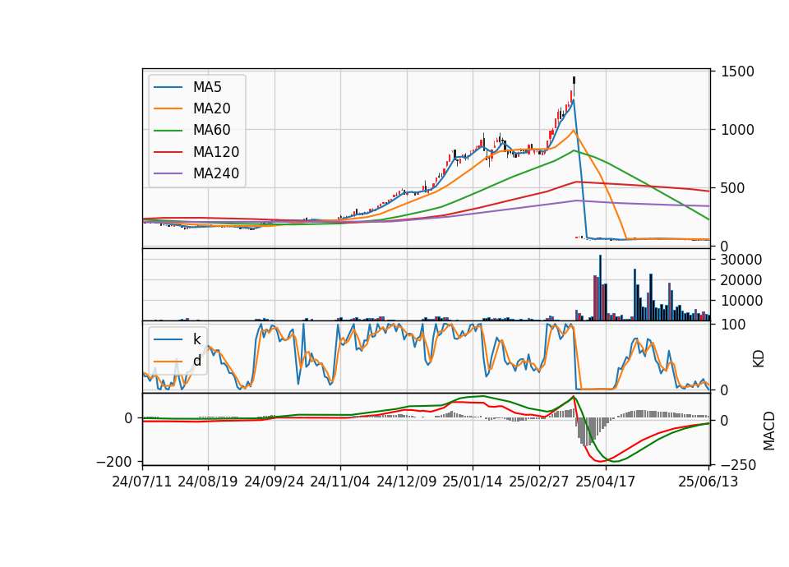Click the 25/06/13 date tick label

(x=708, y=482)
